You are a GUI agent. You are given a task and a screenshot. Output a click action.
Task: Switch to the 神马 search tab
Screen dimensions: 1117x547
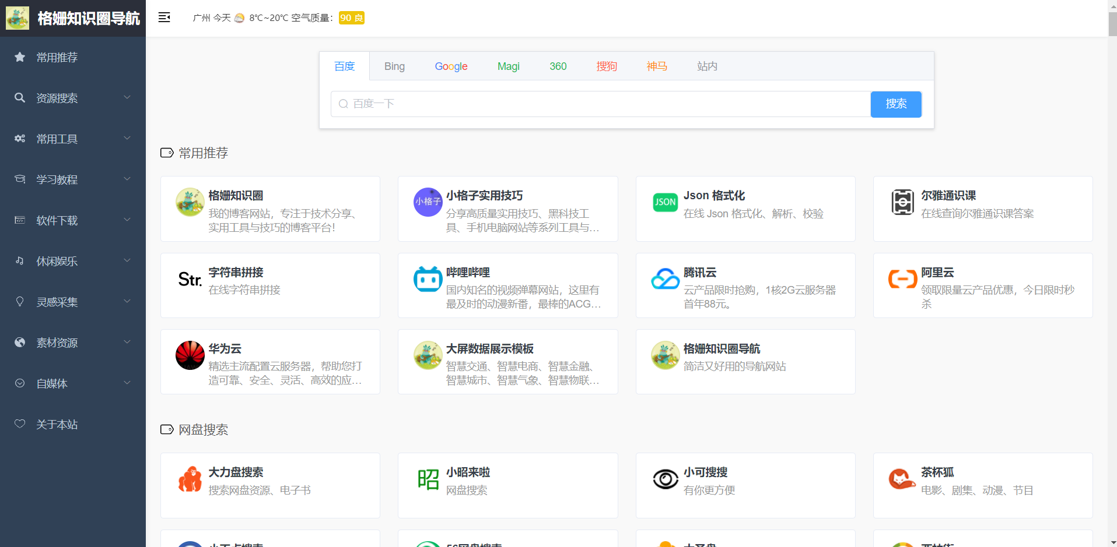(657, 66)
